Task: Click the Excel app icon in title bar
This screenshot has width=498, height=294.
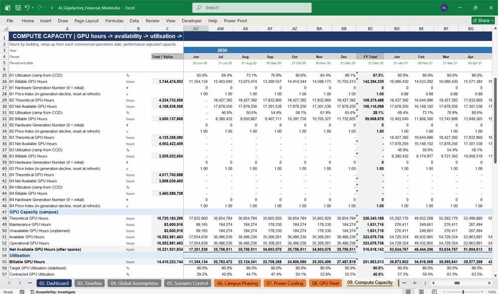Action: 7,7
